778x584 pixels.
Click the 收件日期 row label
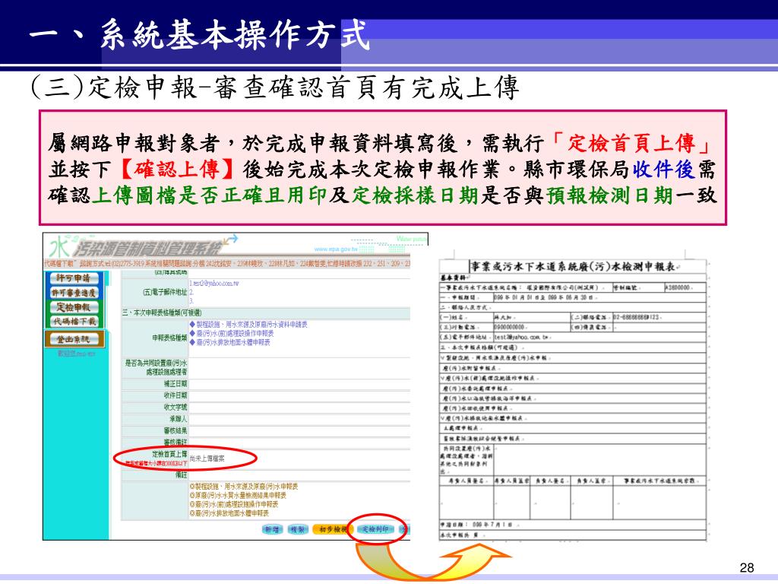pos(176,395)
